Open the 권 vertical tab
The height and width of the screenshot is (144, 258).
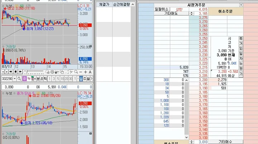(241, 69)
